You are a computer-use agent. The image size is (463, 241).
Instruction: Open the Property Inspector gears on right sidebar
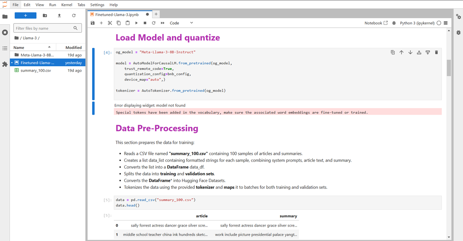458,17
